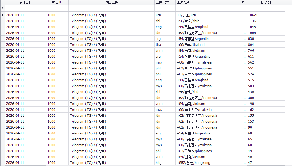Sort by the 项目ID column header
292x166 pixels.
point(57,3)
